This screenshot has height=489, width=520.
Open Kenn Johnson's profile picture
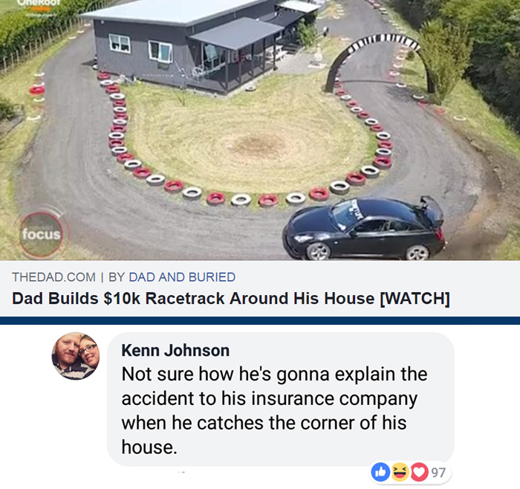76,356
